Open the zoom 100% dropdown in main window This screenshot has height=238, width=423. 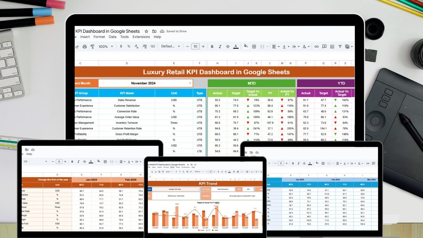point(106,47)
